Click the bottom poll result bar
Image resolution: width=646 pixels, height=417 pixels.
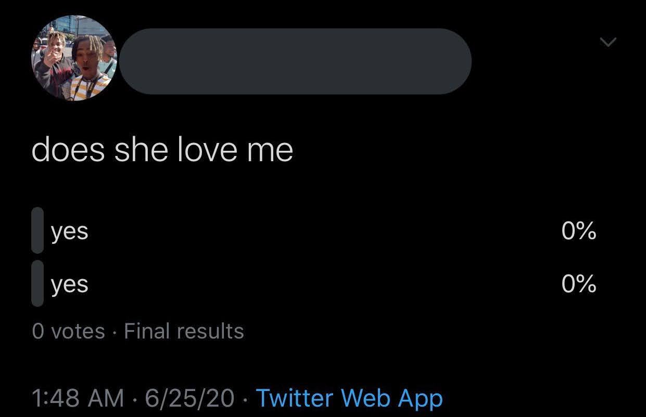coord(37,283)
